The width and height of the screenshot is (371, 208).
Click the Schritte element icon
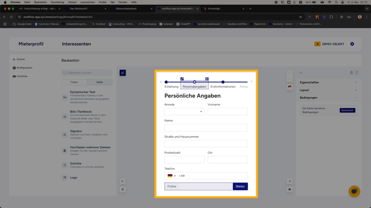65,165
